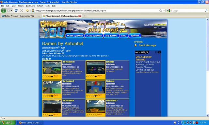The height and width of the screenshot is (125, 209).
Task: Open a new tab with the plus button
Action: [x=85, y=16]
